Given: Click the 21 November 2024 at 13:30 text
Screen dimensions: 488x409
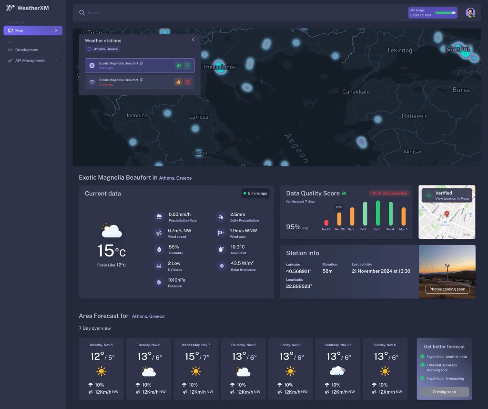Looking at the screenshot, I should coord(381,271).
